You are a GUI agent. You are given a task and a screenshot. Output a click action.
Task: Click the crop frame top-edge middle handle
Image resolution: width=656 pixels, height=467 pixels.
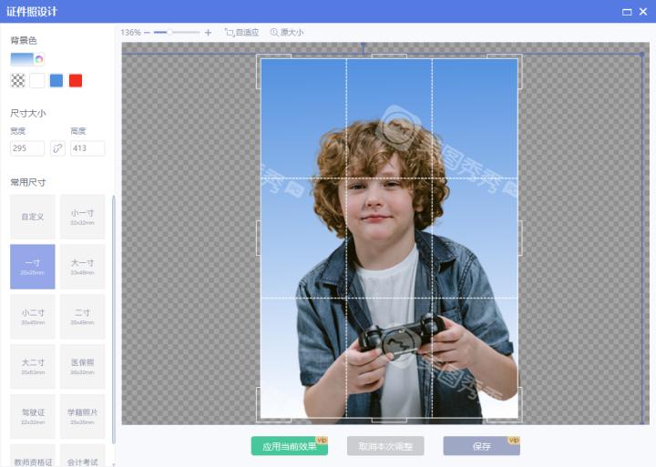point(389,56)
